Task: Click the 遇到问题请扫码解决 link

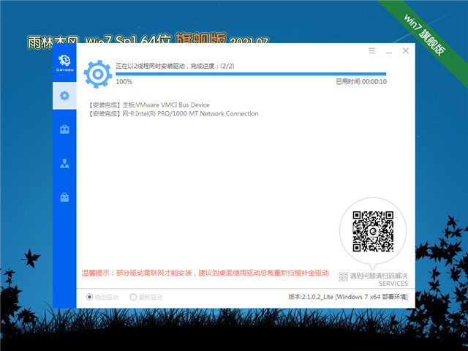Action: [379, 276]
